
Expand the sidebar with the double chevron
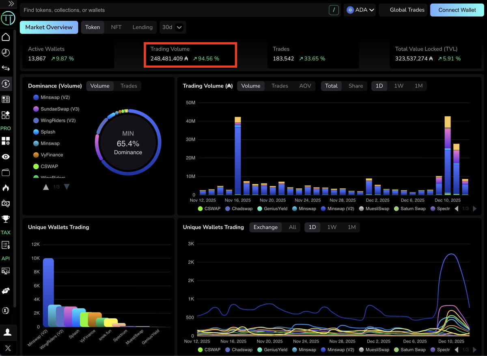(x=11, y=3)
